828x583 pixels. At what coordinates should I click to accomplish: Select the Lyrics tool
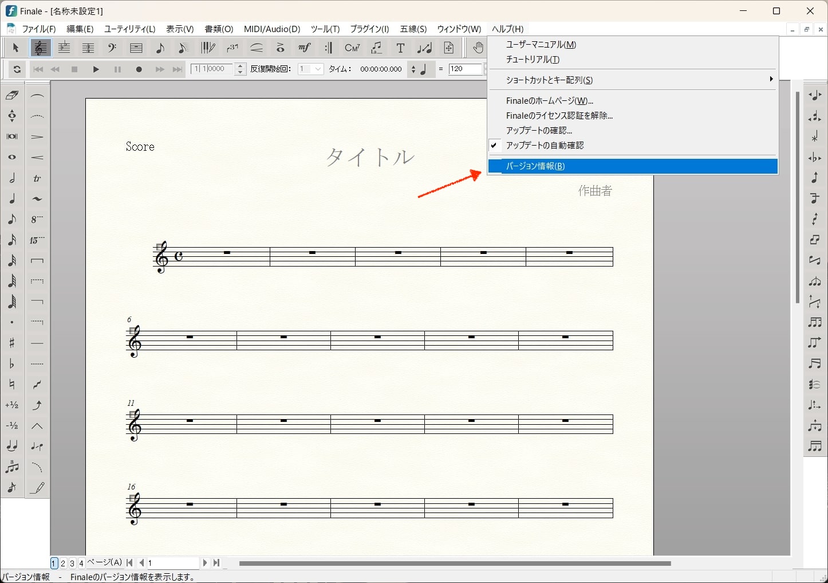(x=376, y=48)
